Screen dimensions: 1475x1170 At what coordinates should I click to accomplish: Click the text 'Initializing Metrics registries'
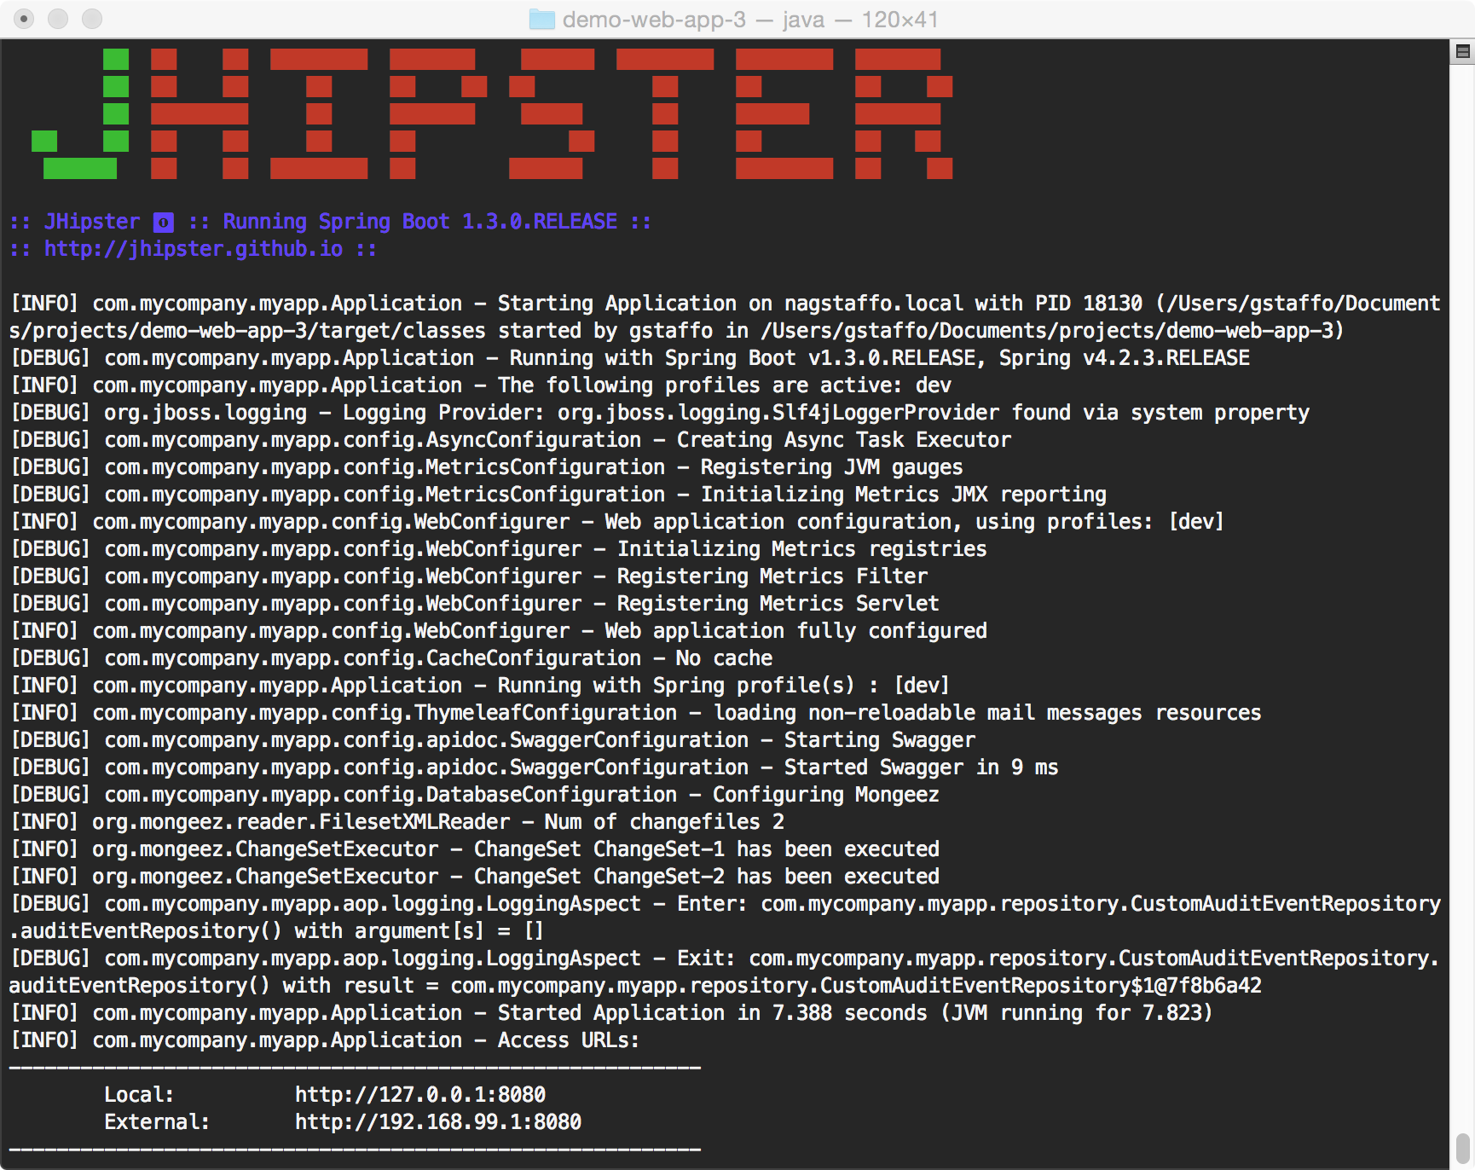(x=802, y=549)
